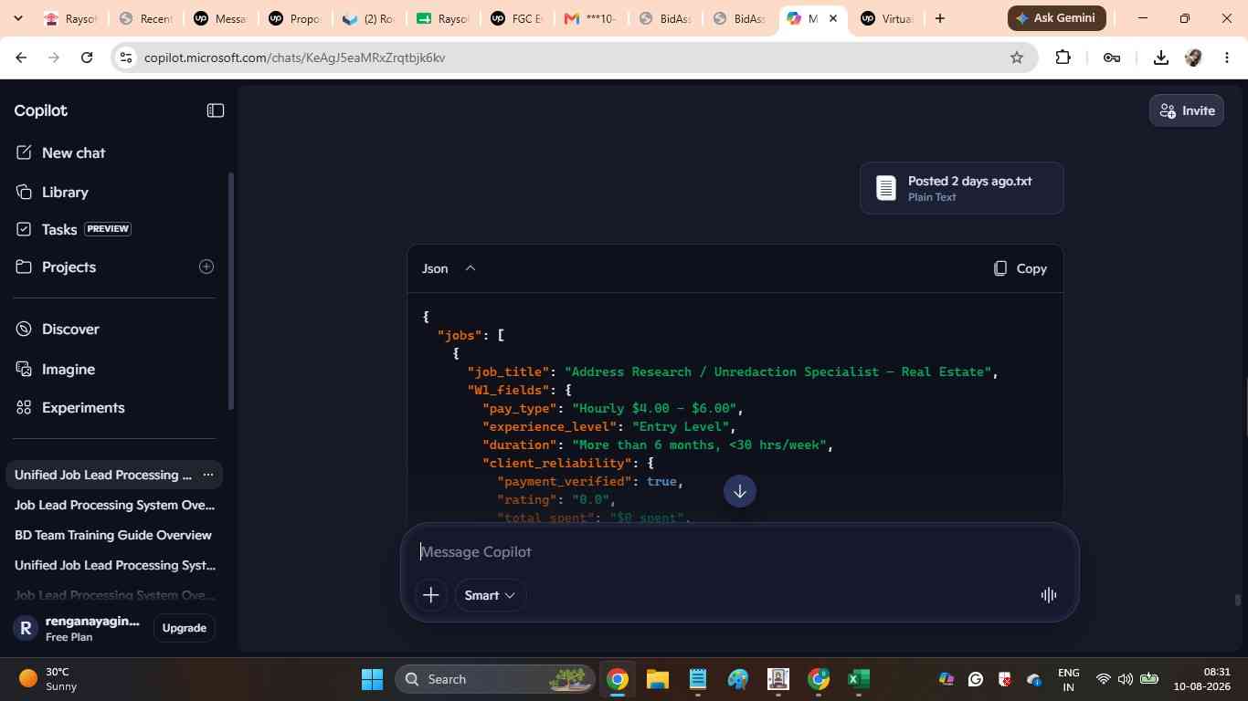Open attachment plus button in message box
Screen dimensions: 1248x701
click(x=431, y=595)
